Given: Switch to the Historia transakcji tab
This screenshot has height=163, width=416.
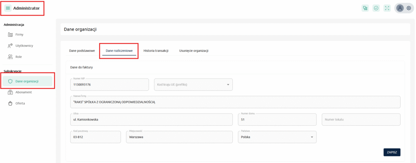Looking at the screenshot, I should tap(156, 51).
